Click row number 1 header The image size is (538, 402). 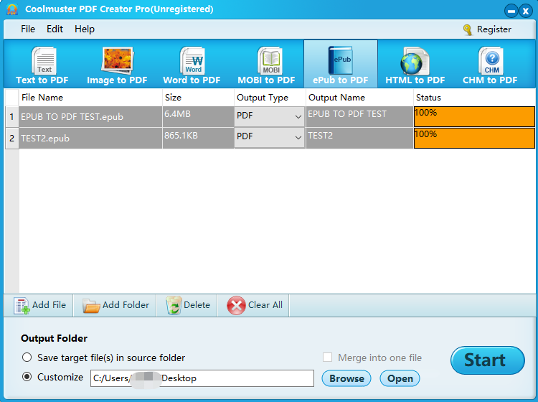click(12, 117)
